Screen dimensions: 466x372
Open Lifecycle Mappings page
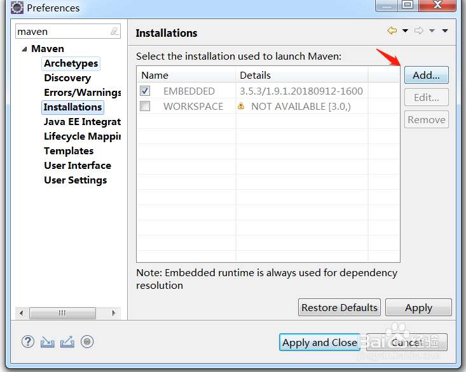point(82,136)
